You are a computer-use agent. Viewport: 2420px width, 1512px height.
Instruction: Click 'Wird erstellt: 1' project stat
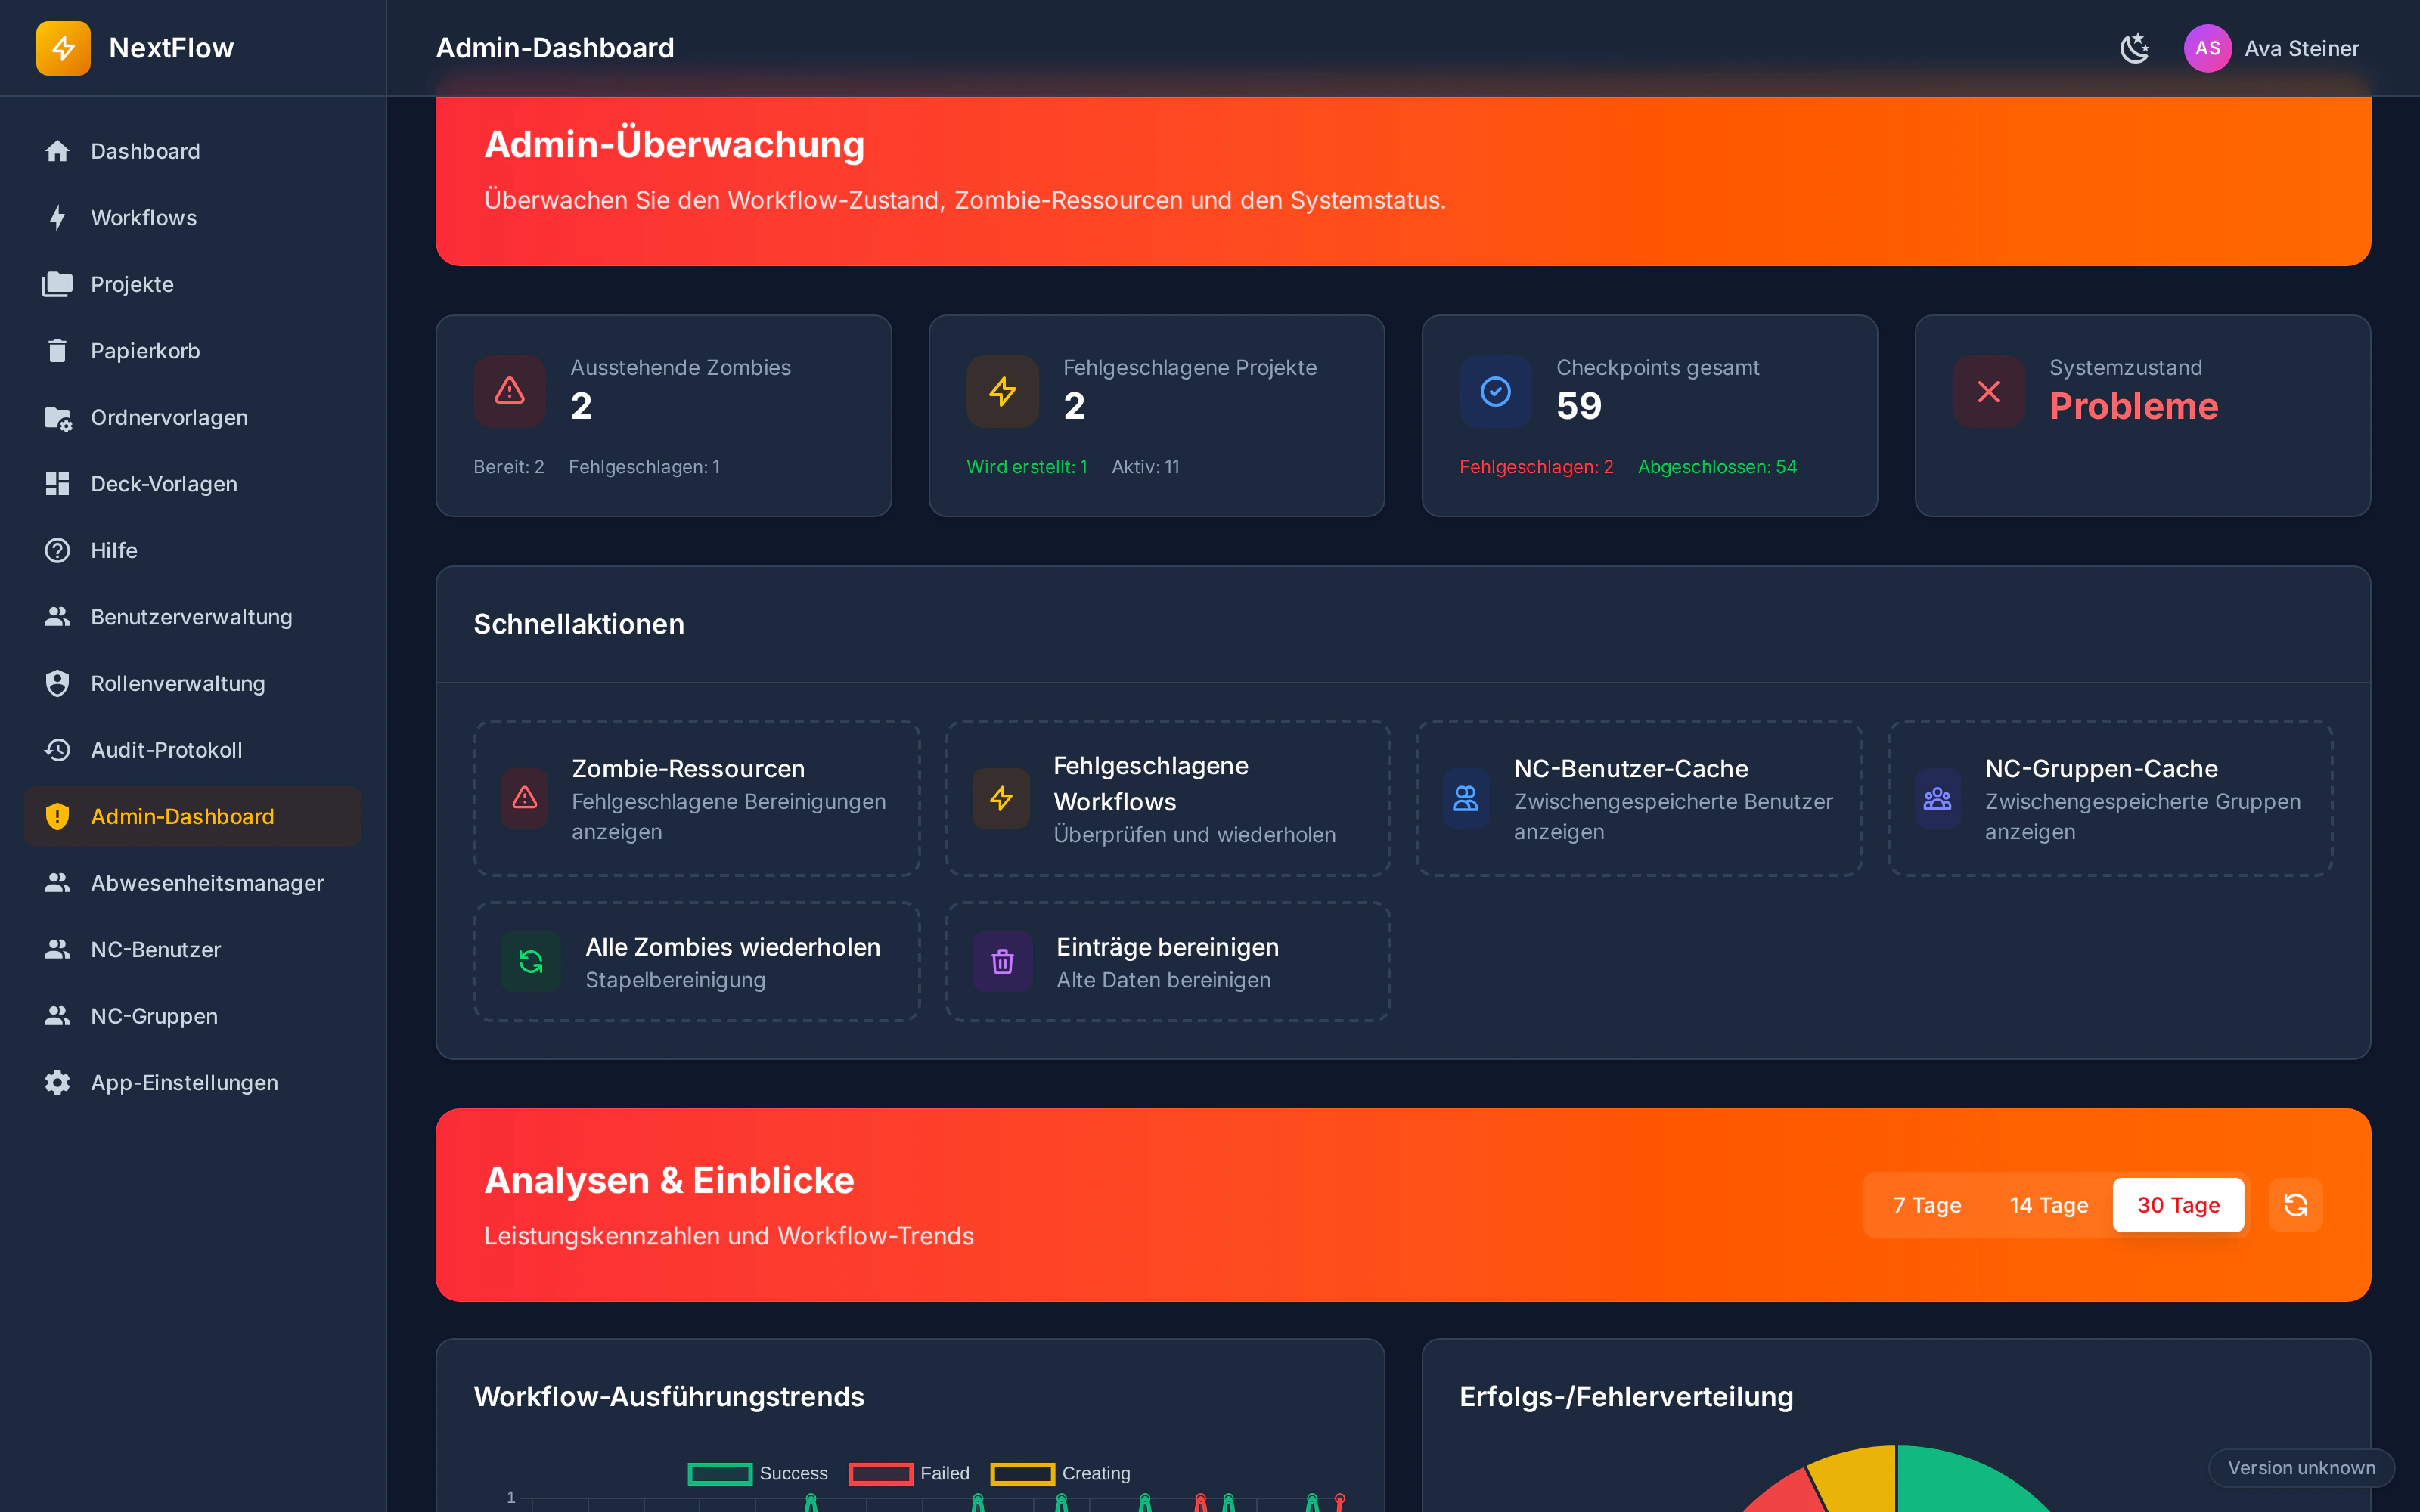tap(1027, 467)
